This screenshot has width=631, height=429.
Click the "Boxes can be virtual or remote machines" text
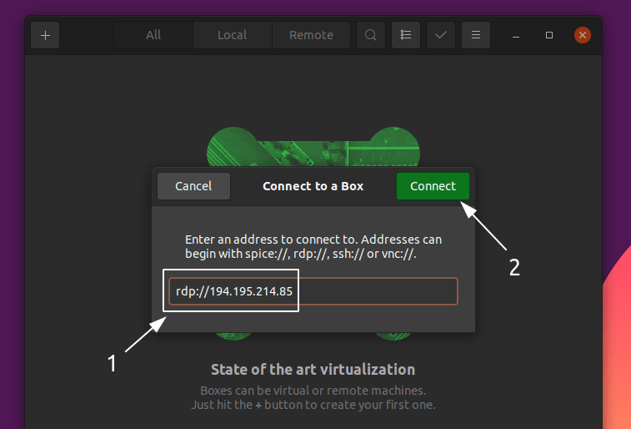click(313, 391)
